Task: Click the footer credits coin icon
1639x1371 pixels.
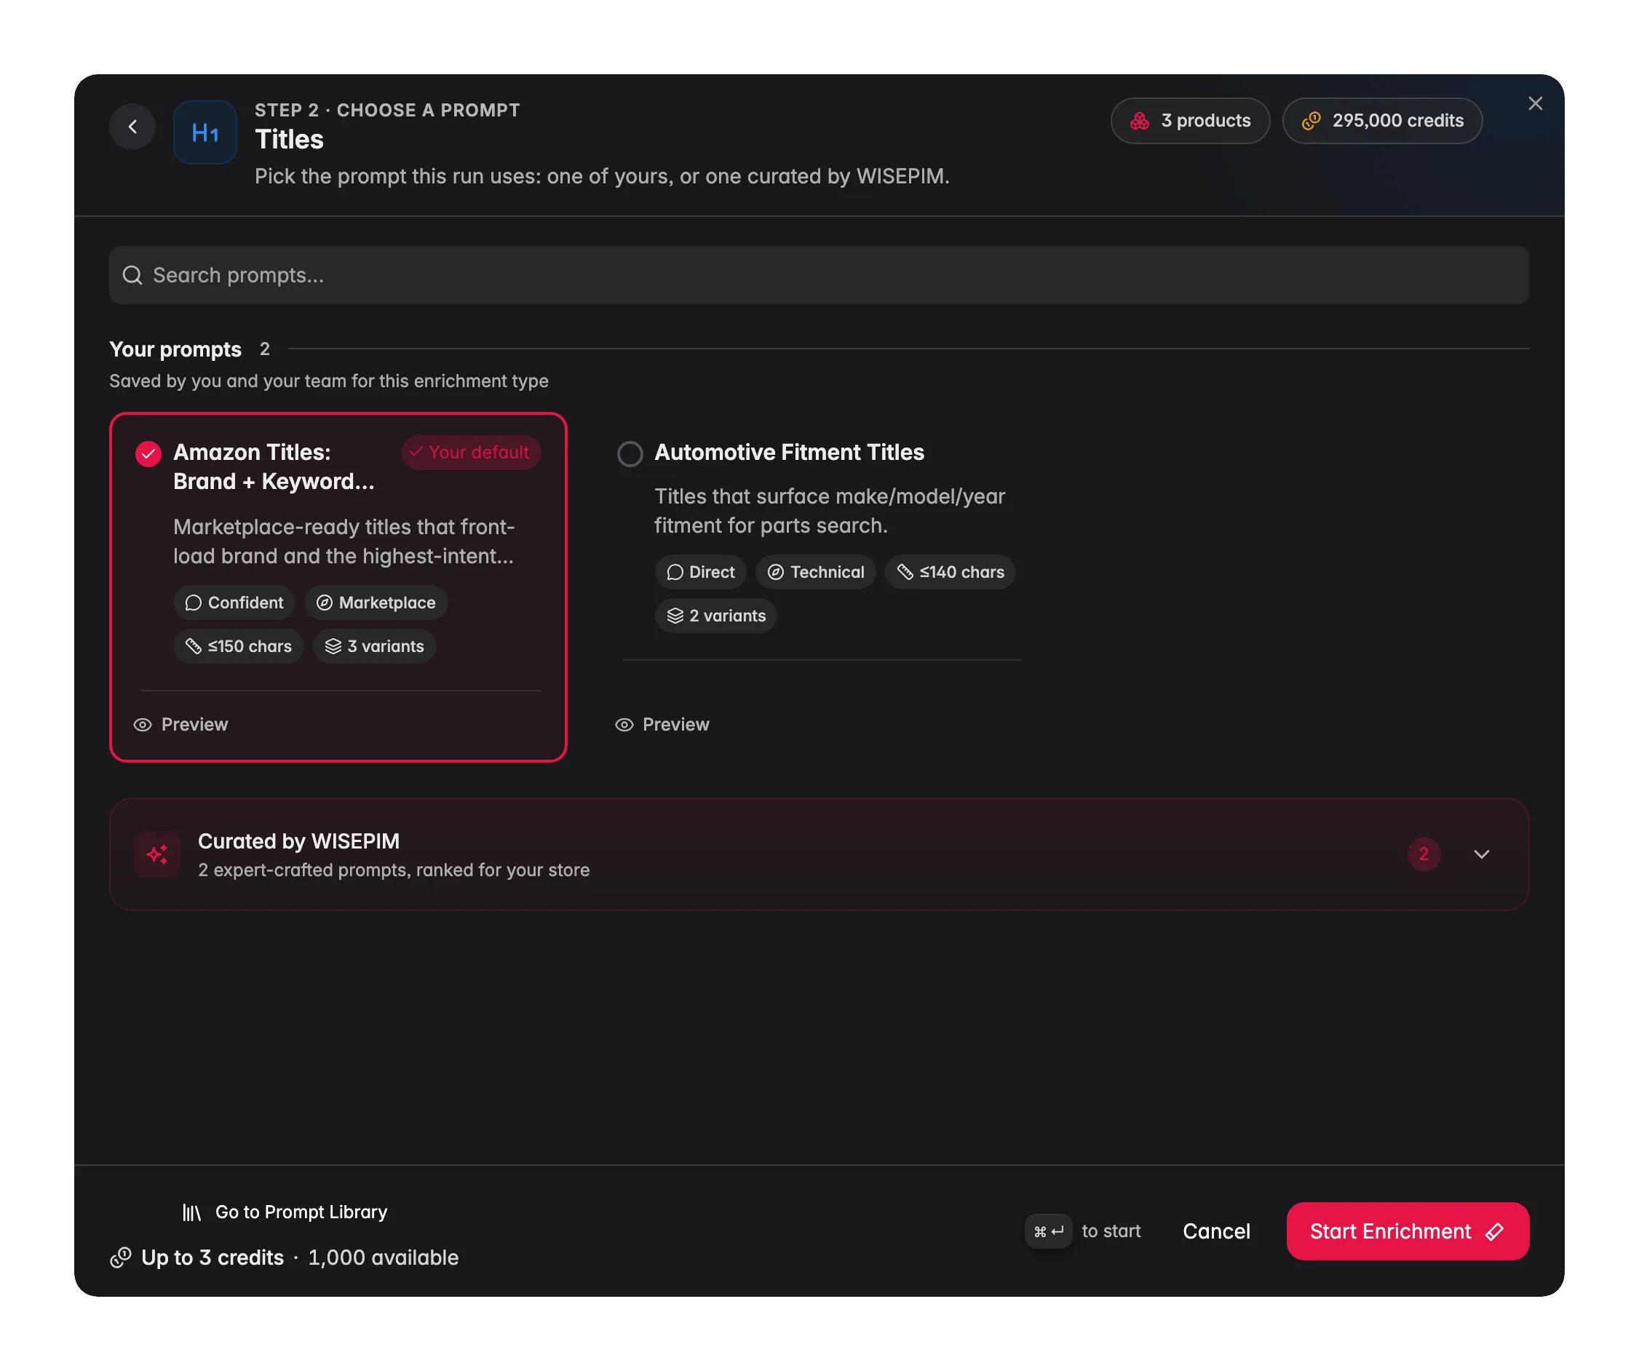Action: [x=120, y=1258]
